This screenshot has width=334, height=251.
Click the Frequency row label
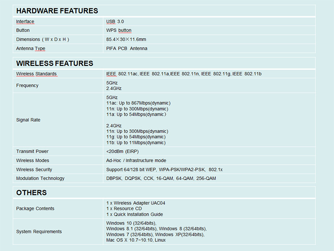click(27, 85)
